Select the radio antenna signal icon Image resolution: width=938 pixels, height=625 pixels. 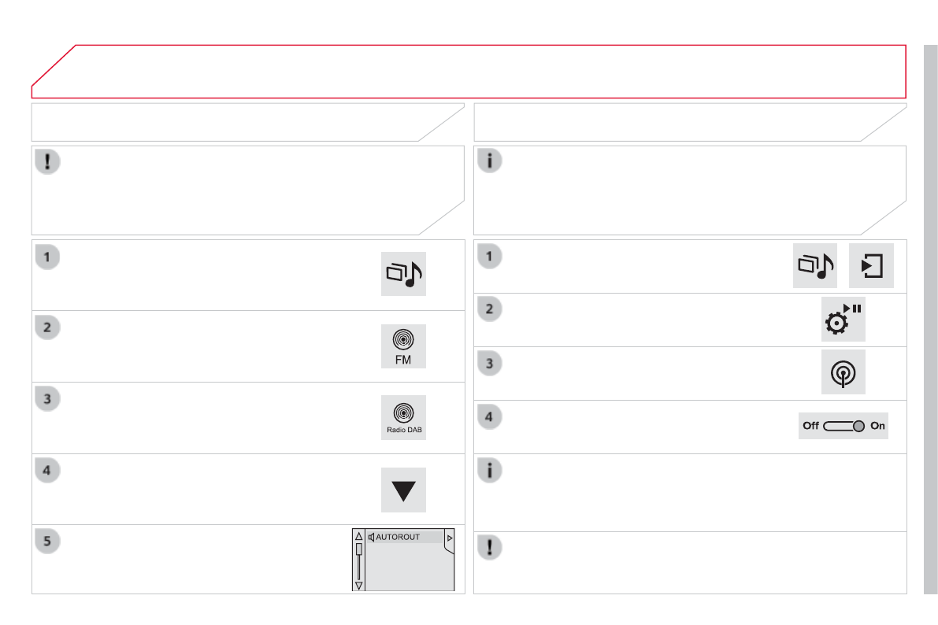[843, 372]
